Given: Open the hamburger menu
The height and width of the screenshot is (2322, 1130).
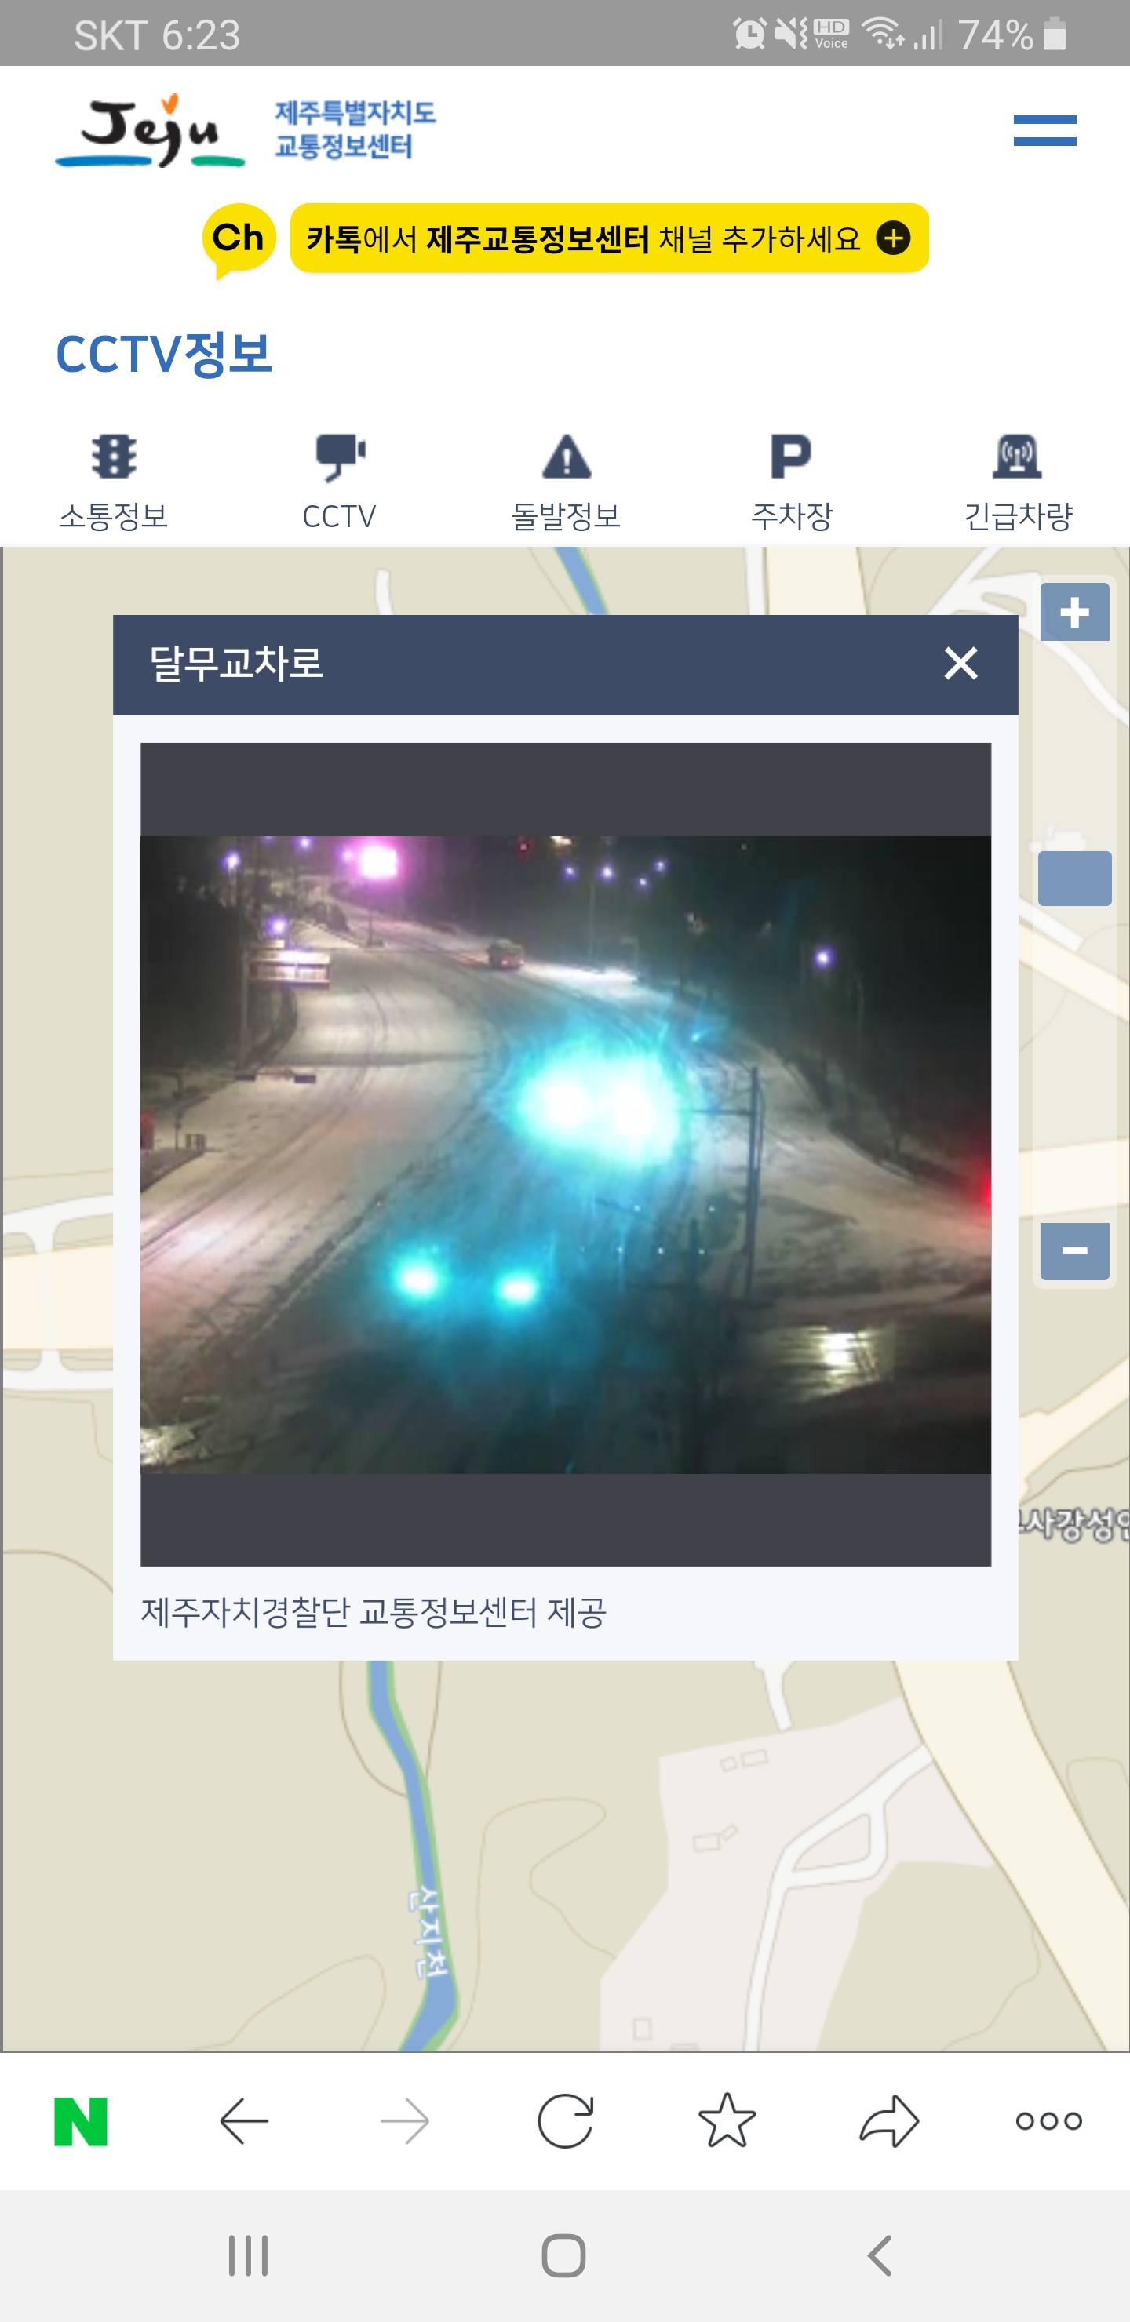Looking at the screenshot, I should pos(1044,131).
